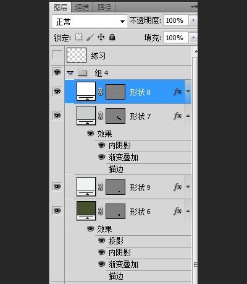247x284 pixels.
Task: Open the 不透明度 slider arrow
Action: [x=193, y=20]
